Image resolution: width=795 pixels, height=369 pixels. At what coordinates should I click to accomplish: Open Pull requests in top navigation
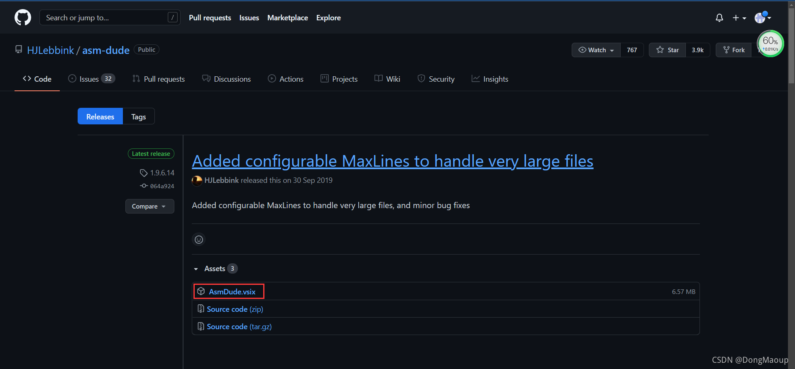pos(210,18)
